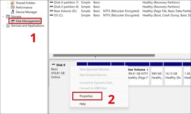Click the drive icon beside OS (C:)
This screenshot has height=114, width=191.
click(x=51, y=15)
